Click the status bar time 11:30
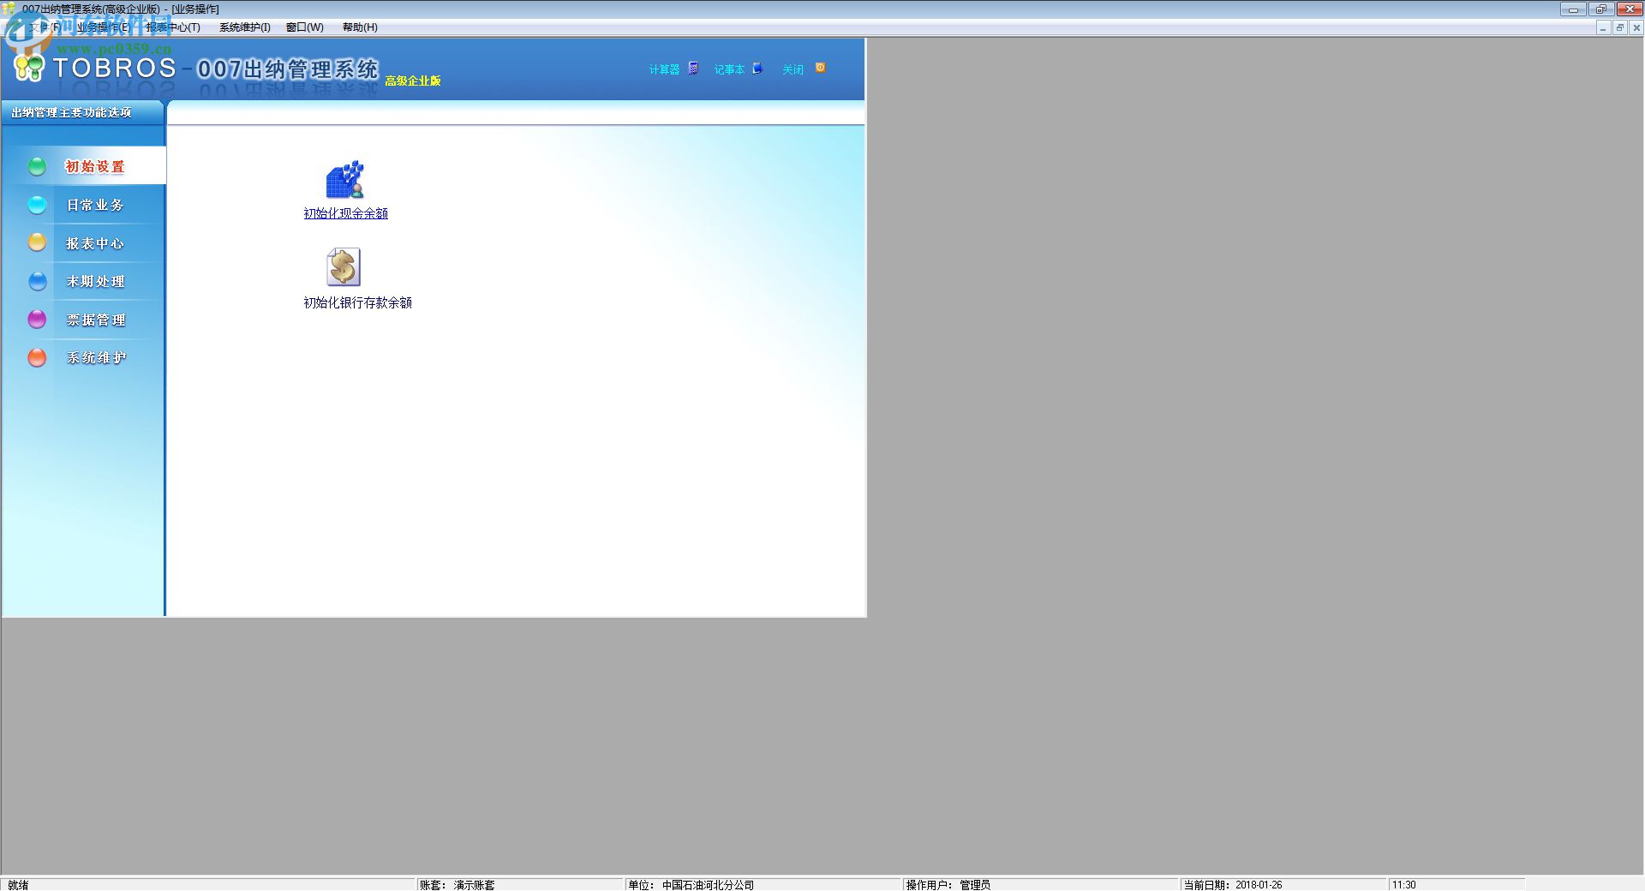 point(1404,885)
